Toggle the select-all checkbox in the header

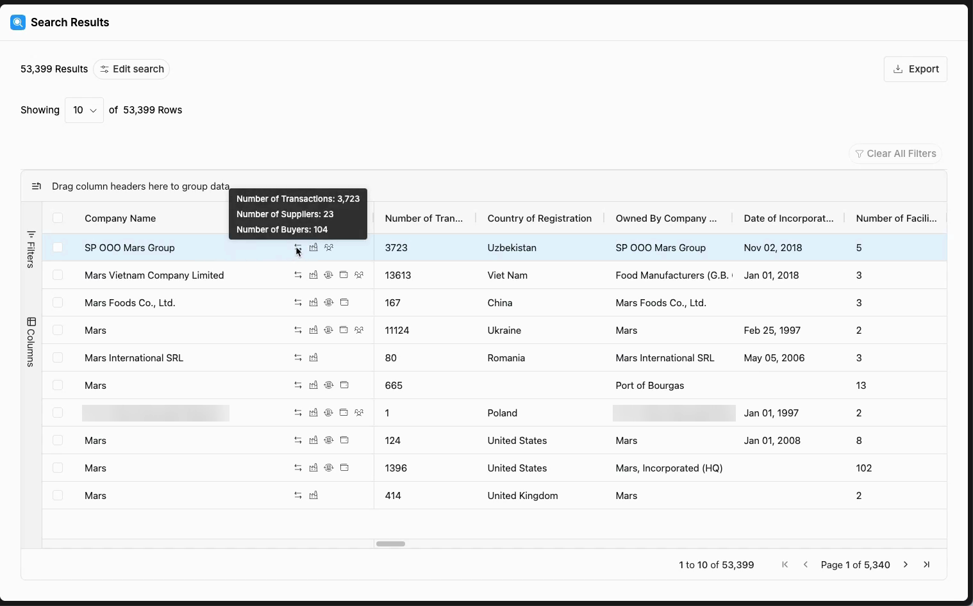click(x=58, y=218)
